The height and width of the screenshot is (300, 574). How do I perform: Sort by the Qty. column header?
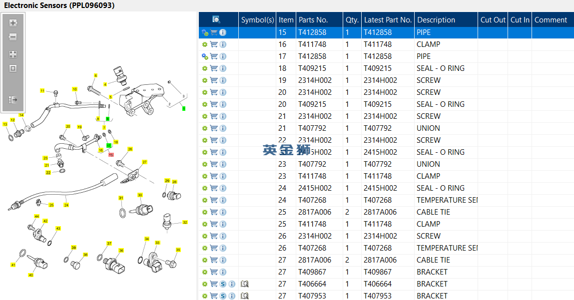tap(352, 20)
